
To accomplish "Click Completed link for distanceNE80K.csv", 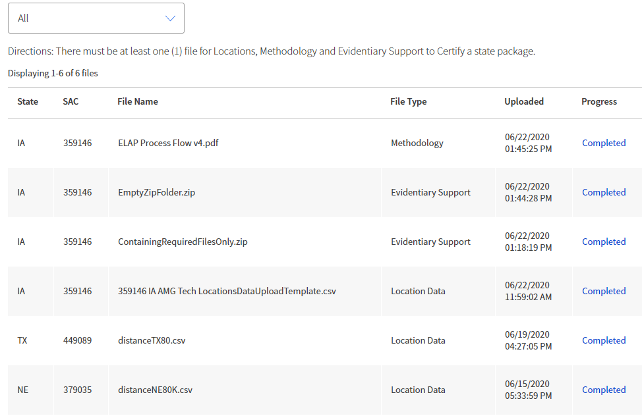I will (603, 390).
